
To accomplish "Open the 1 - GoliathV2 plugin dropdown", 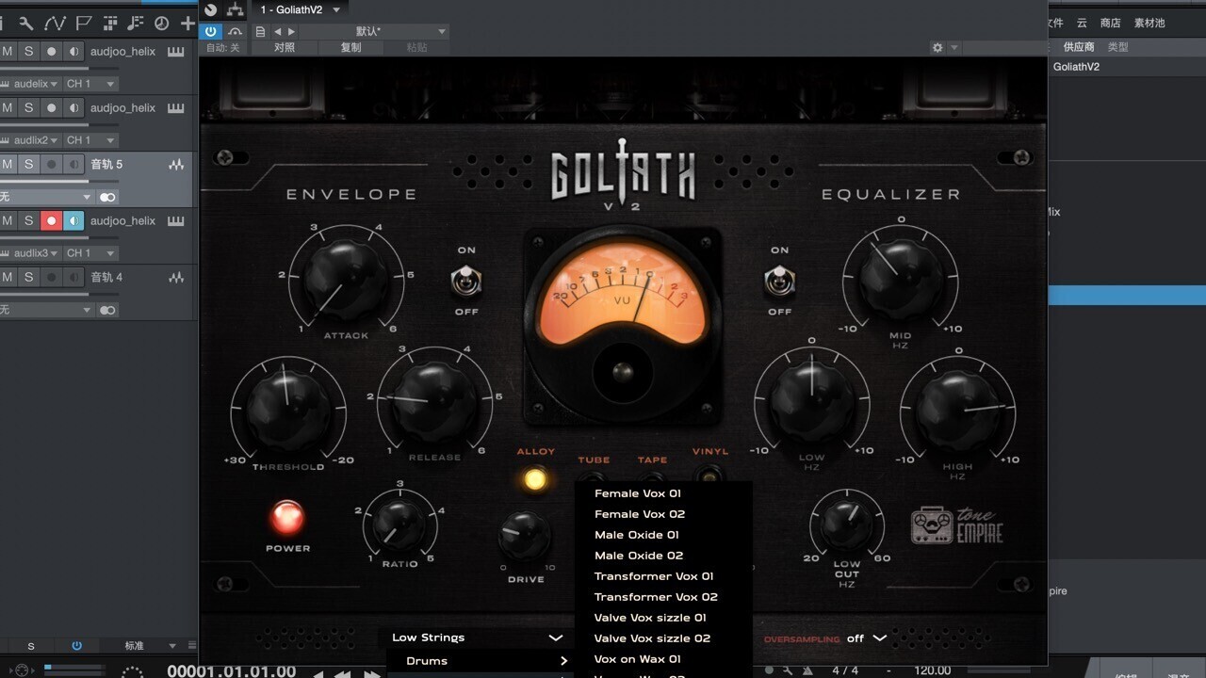I will (x=301, y=9).
